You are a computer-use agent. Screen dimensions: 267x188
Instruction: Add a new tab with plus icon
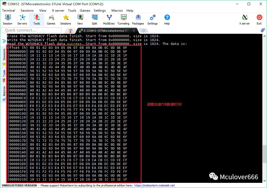click(x=143, y=31)
